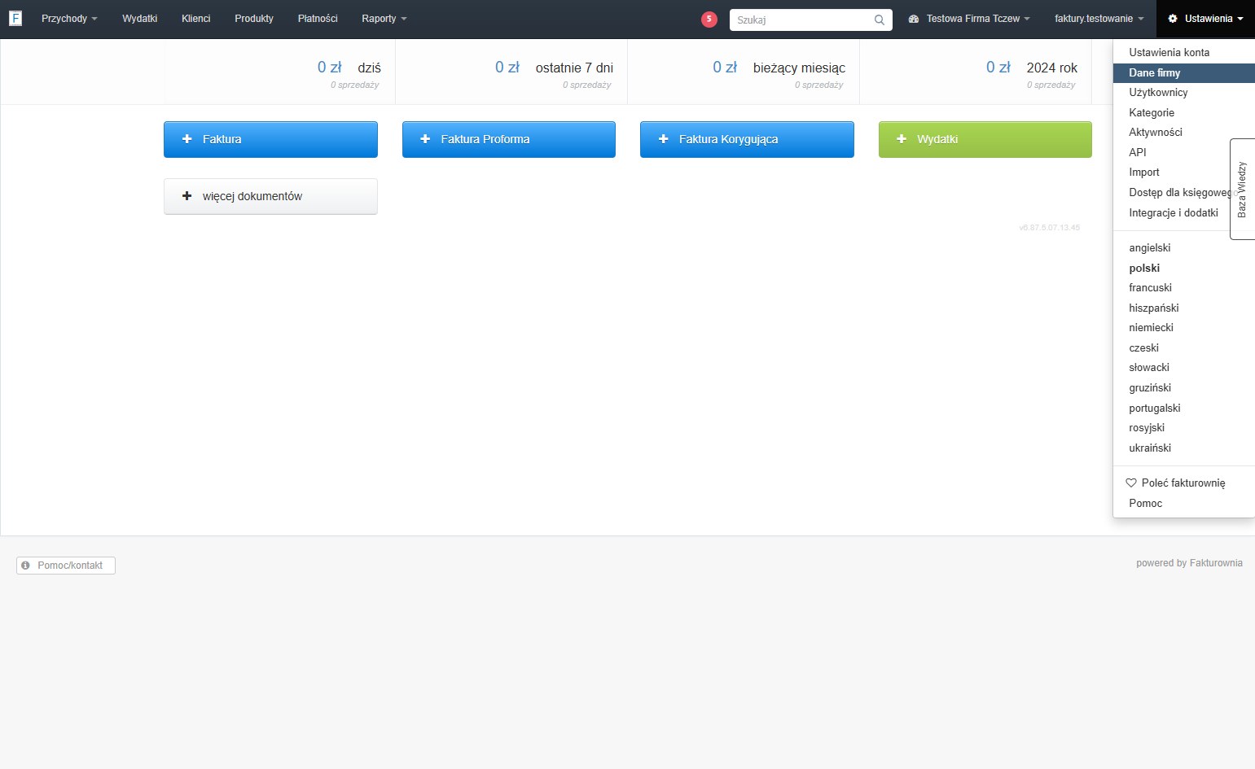
Task: Click the info icon on Pomoc/kontakt
Action: click(26, 565)
